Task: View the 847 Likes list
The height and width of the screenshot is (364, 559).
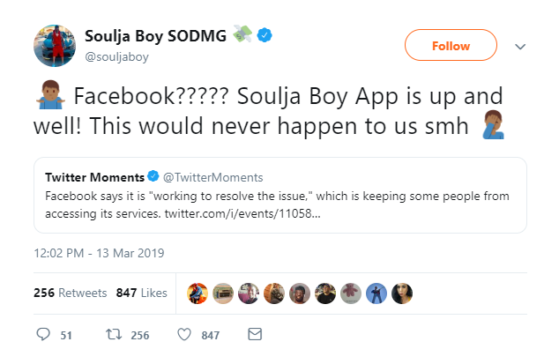Action: point(142,293)
